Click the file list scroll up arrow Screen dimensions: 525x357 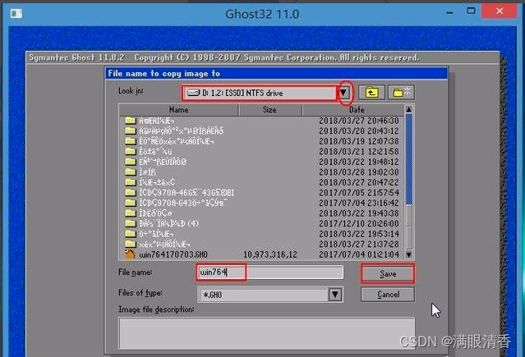click(x=409, y=109)
